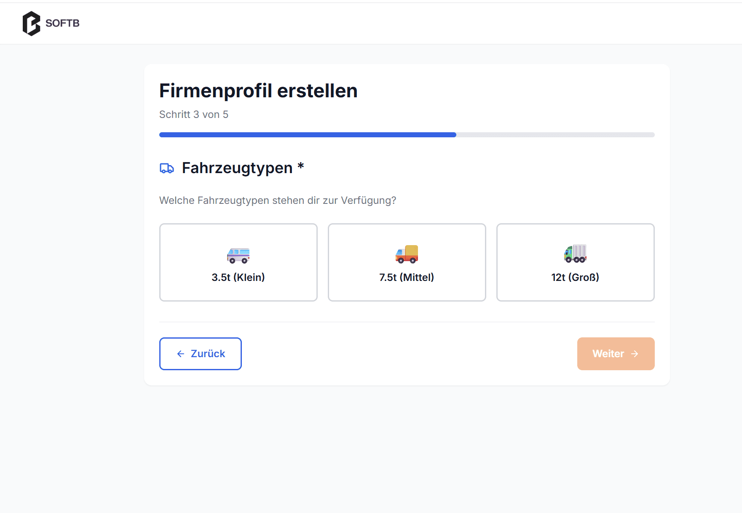This screenshot has height=513, width=742.
Task: Click the right arrow in the Weiter button
Action: [635, 354]
